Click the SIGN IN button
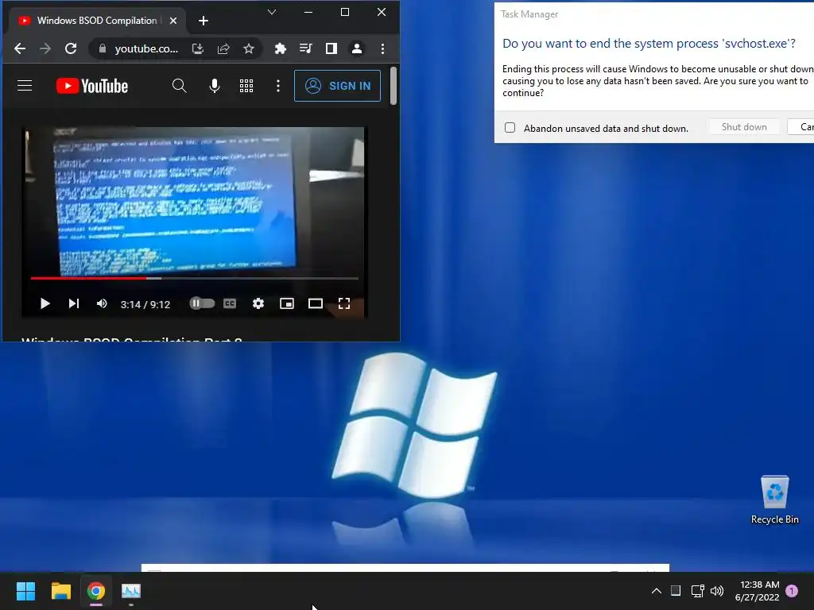This screenshot has height=610, width=814. 337,86
